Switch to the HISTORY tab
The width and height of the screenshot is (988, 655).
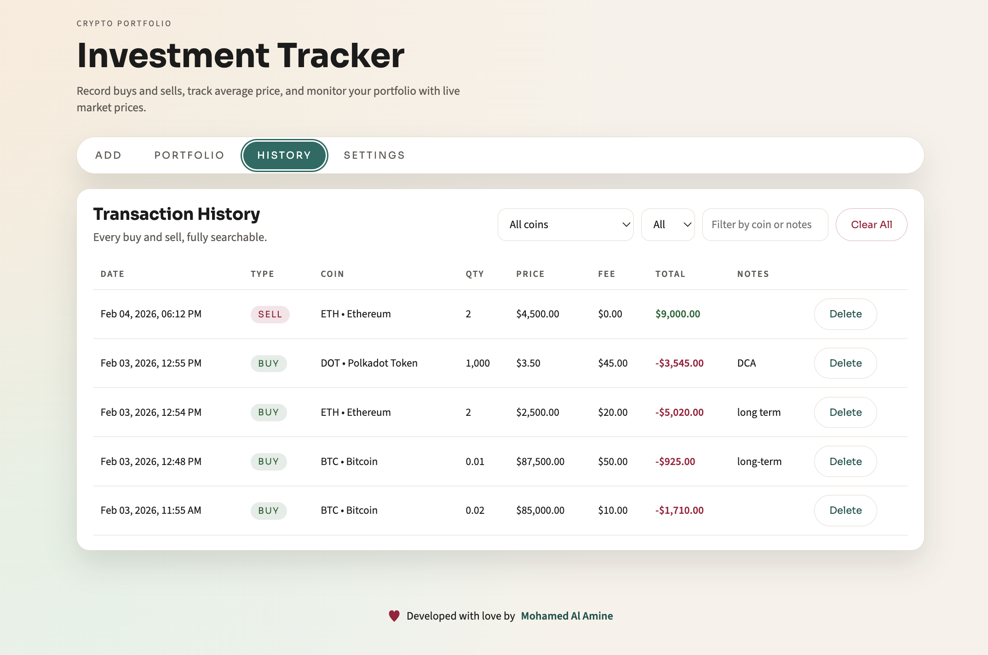pos(284,155)
